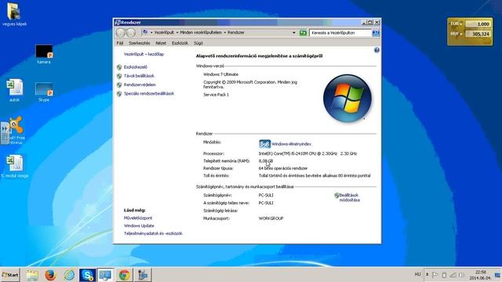This screenshot has width=502, height=282.
Task: Select the avast! Free Antivirus desktop icon
Action: tap(16, 131)
